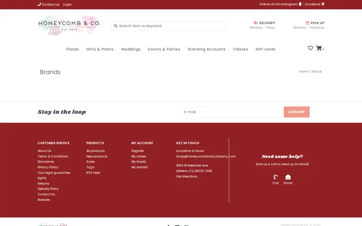This screenshot has width=362, height=226.
Task: Click the wishlist heart icon
Action: pos(310,48)
